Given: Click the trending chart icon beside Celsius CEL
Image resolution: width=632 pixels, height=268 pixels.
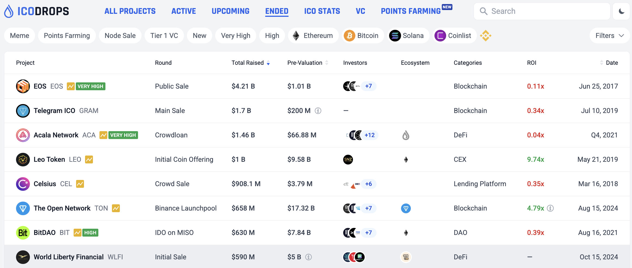Looking at the screenshot, I should pos(80,184).
